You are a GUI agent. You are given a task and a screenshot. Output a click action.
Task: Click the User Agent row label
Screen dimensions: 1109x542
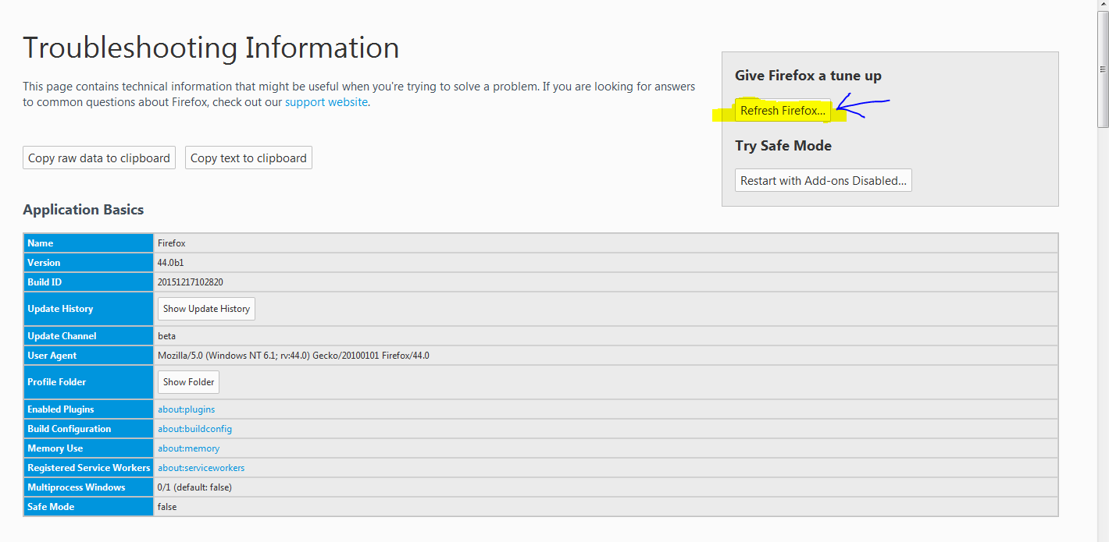click(x=89, y=356)
